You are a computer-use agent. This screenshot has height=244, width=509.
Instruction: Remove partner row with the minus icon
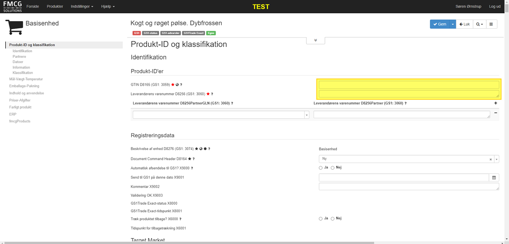click(x=495, y=113)
